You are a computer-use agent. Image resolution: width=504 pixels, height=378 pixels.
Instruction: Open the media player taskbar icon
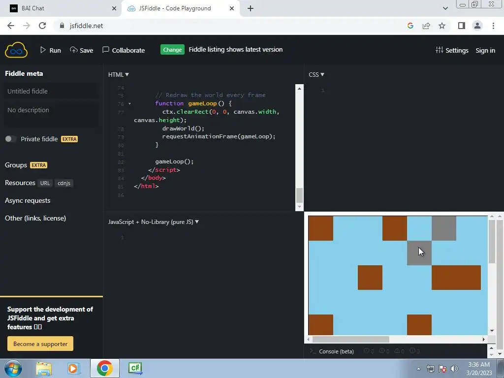coord(74,369)
